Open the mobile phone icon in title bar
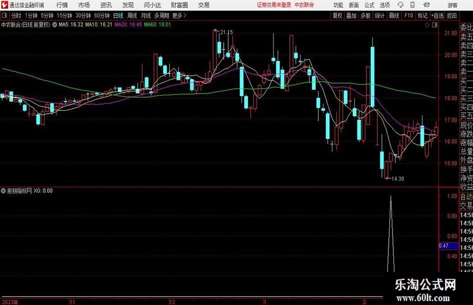473x305 pixels. pyautogui.click(x=412, y=5)
